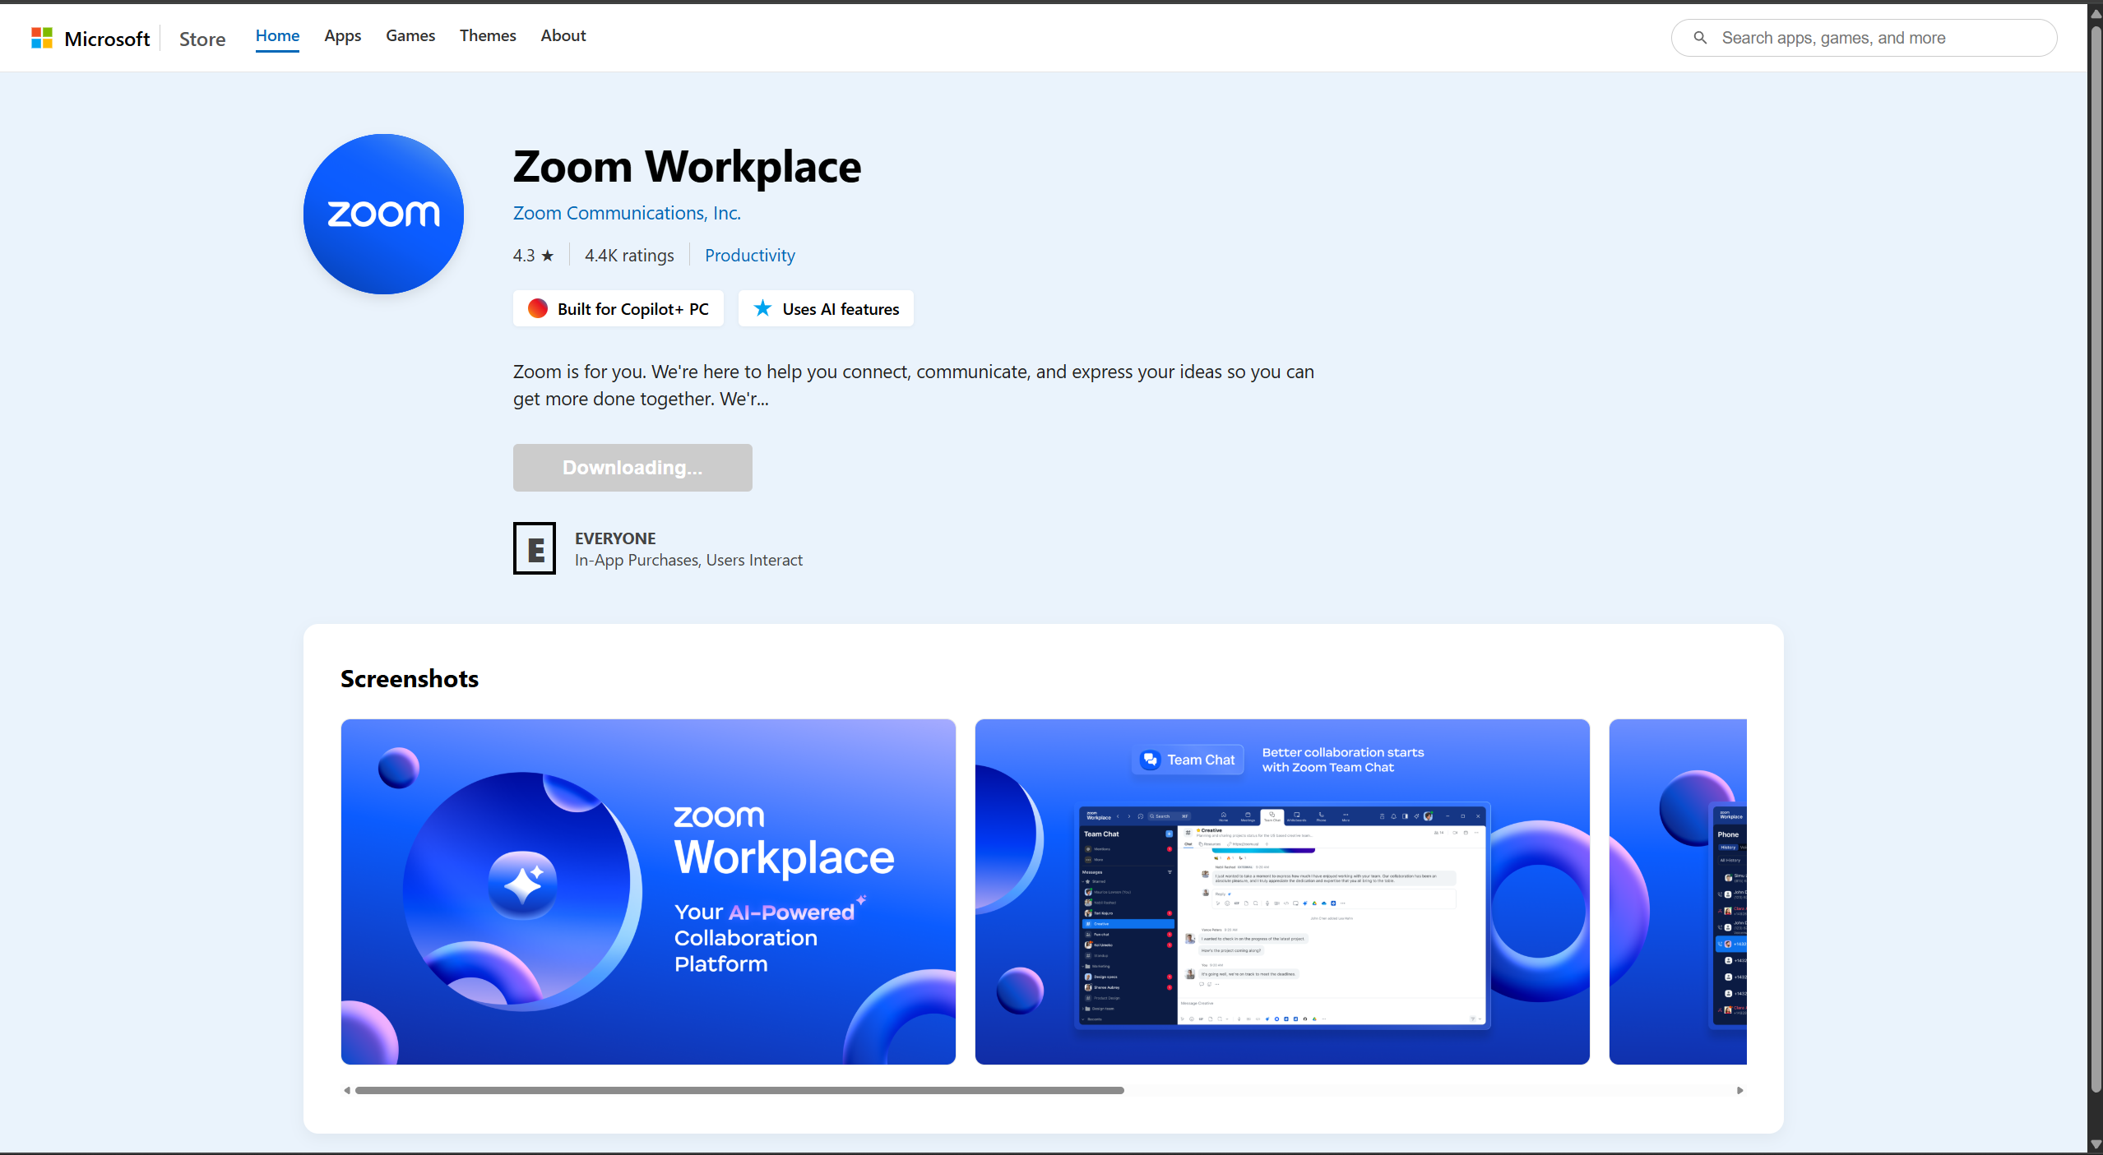Viewport: 2103px width, 1155px height.
Task: Click the Microsoft logo icon
Action: [42, 38]
